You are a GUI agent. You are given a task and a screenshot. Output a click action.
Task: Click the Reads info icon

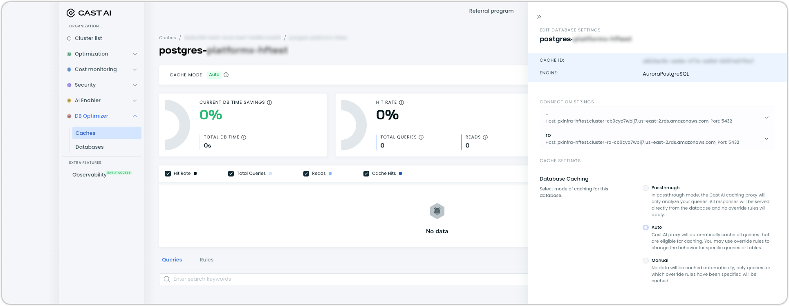485,137
